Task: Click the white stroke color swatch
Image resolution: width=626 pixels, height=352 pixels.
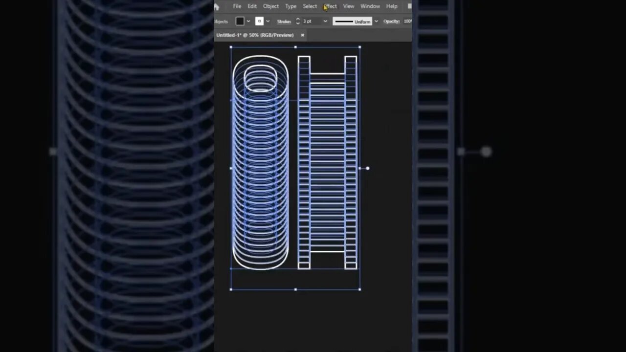Action: pos(259,21)
